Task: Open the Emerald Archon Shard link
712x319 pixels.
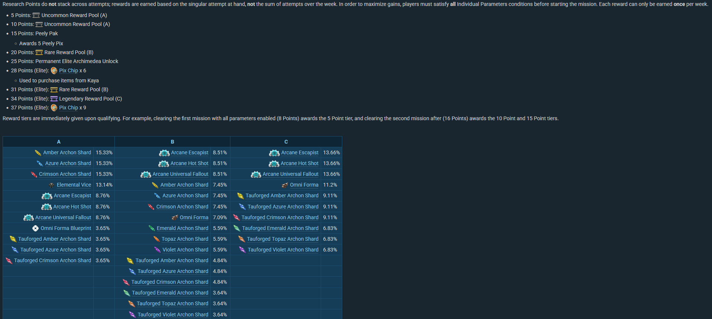Action: (x=182, y=228)
